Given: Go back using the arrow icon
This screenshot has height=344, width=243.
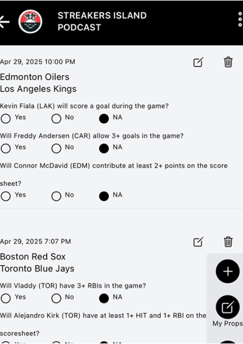Looking at the screenshot, I should [5, 22].
